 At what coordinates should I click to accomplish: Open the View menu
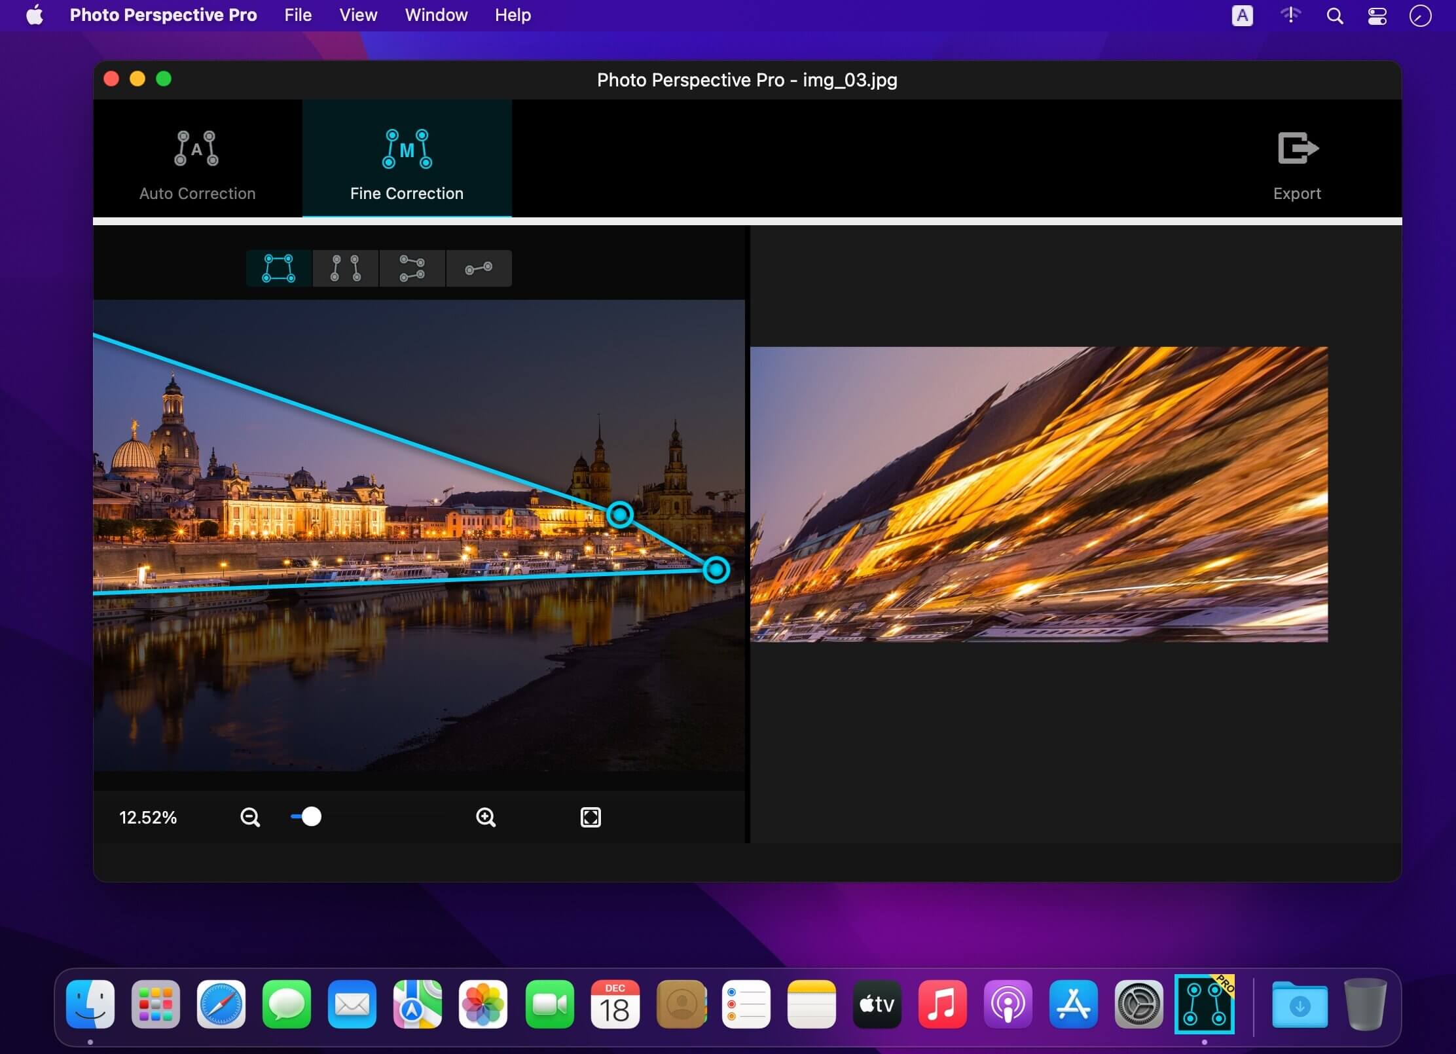[358, 15]
